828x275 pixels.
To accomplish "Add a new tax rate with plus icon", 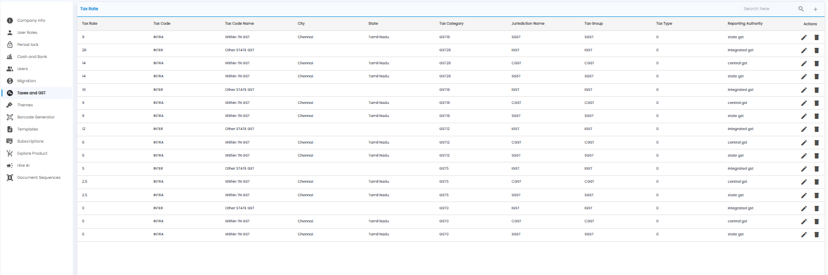I will [x=815, y=9].
